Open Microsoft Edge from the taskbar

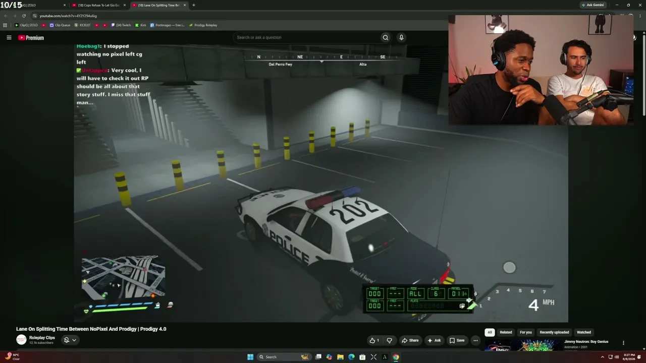tap(351, 357)
